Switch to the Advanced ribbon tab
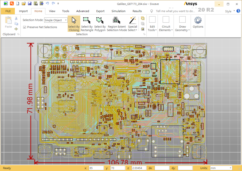This screenshot has height=171, width=242. click(x=82, y=11)
